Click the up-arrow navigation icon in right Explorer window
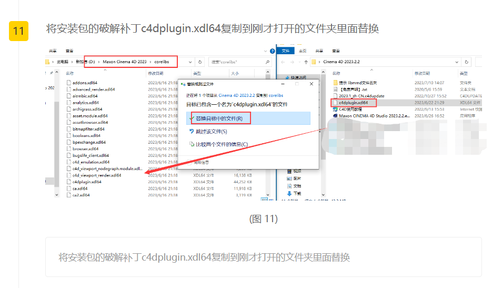This screenshot has width=492, height=288. click(x=306, y=62)
